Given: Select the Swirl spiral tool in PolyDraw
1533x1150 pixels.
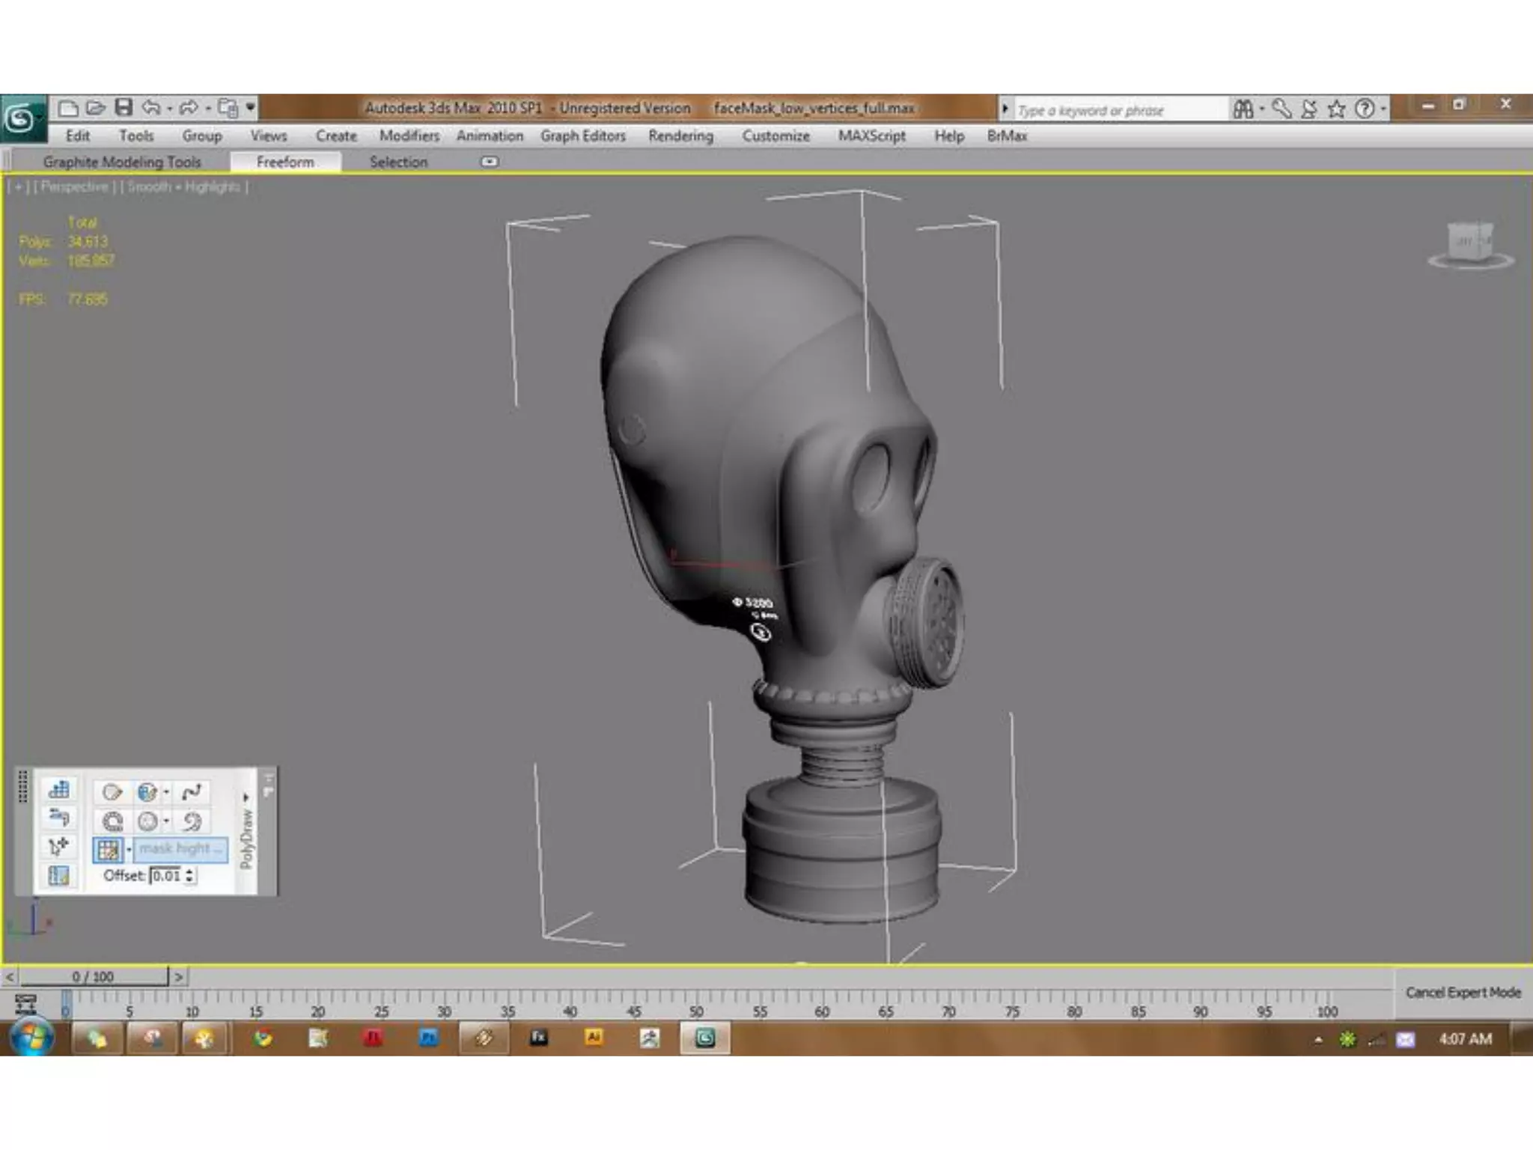Looking at the screenshot, I should coord(192,821).
